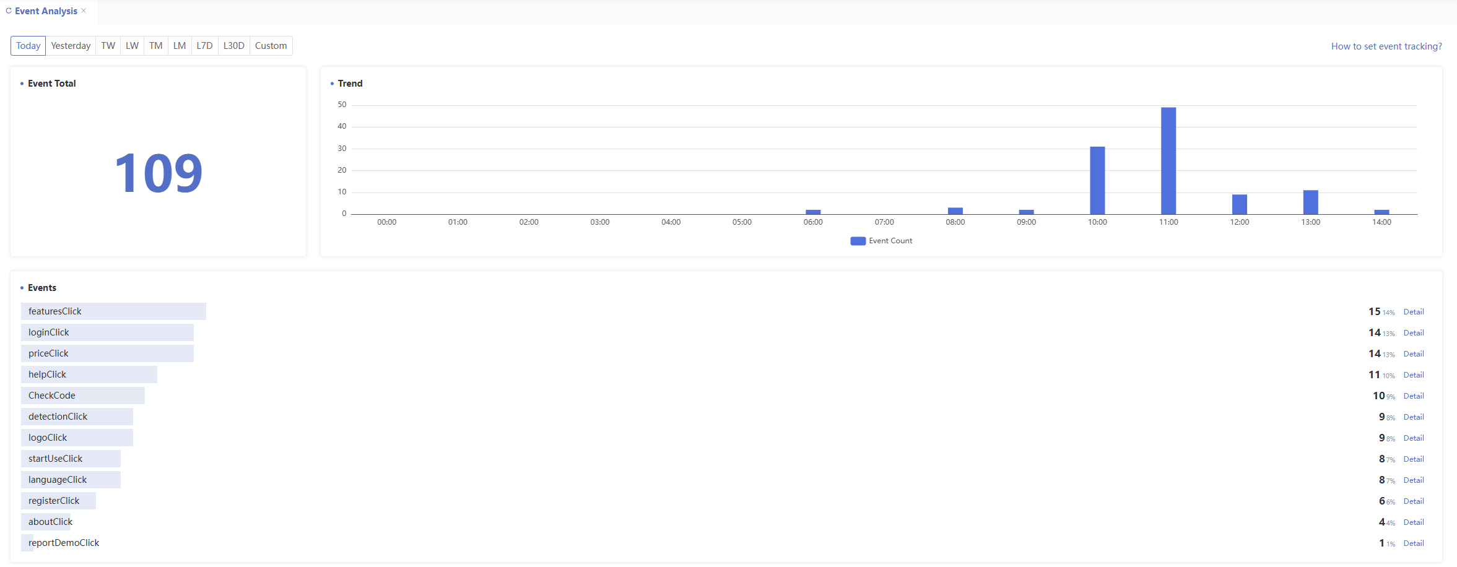
Task: Click the 10:00 bar in Trend chart
Action: click(1097, 180)
